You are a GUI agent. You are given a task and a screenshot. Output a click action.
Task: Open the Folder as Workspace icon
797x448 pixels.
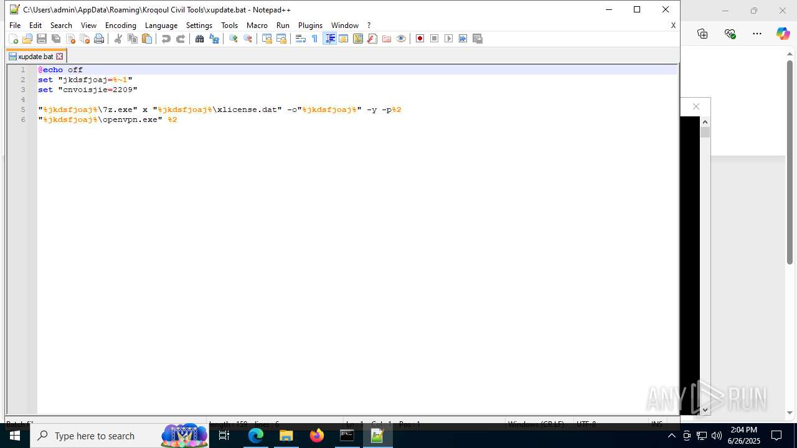[x=387, y=39]
